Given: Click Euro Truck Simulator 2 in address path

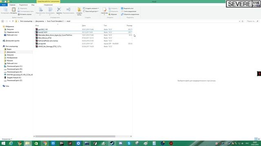Looking at the screenshot, I should pyautogui.click(x=55, y=21).
